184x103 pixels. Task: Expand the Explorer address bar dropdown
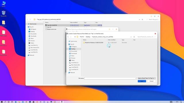point(139,20)
